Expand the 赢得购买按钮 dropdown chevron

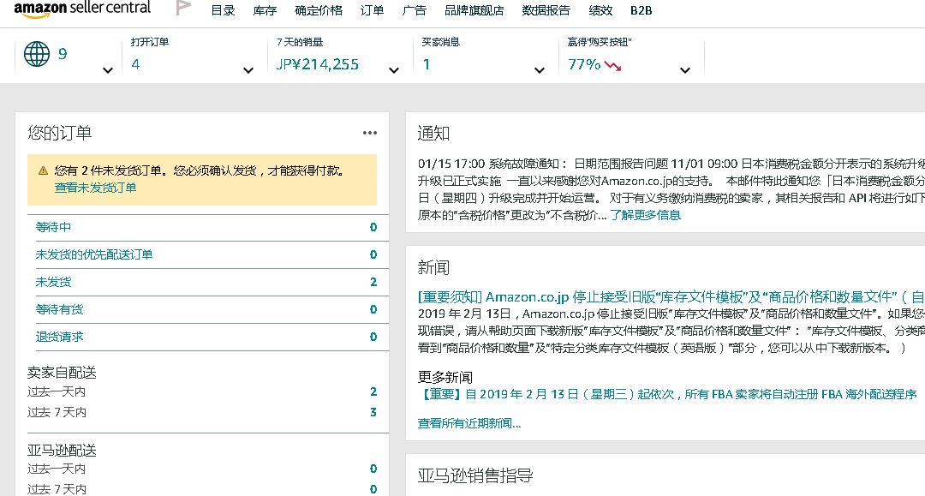tap(685, 70)
